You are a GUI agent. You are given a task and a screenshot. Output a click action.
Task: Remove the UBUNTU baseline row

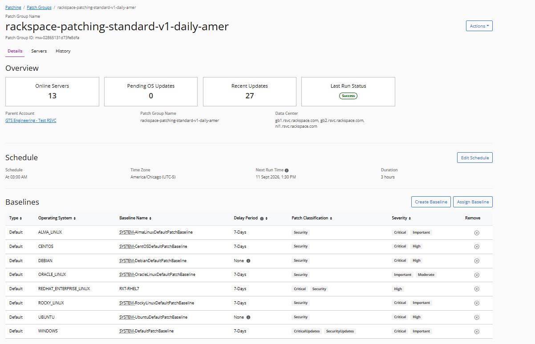(x=476, y=317)
